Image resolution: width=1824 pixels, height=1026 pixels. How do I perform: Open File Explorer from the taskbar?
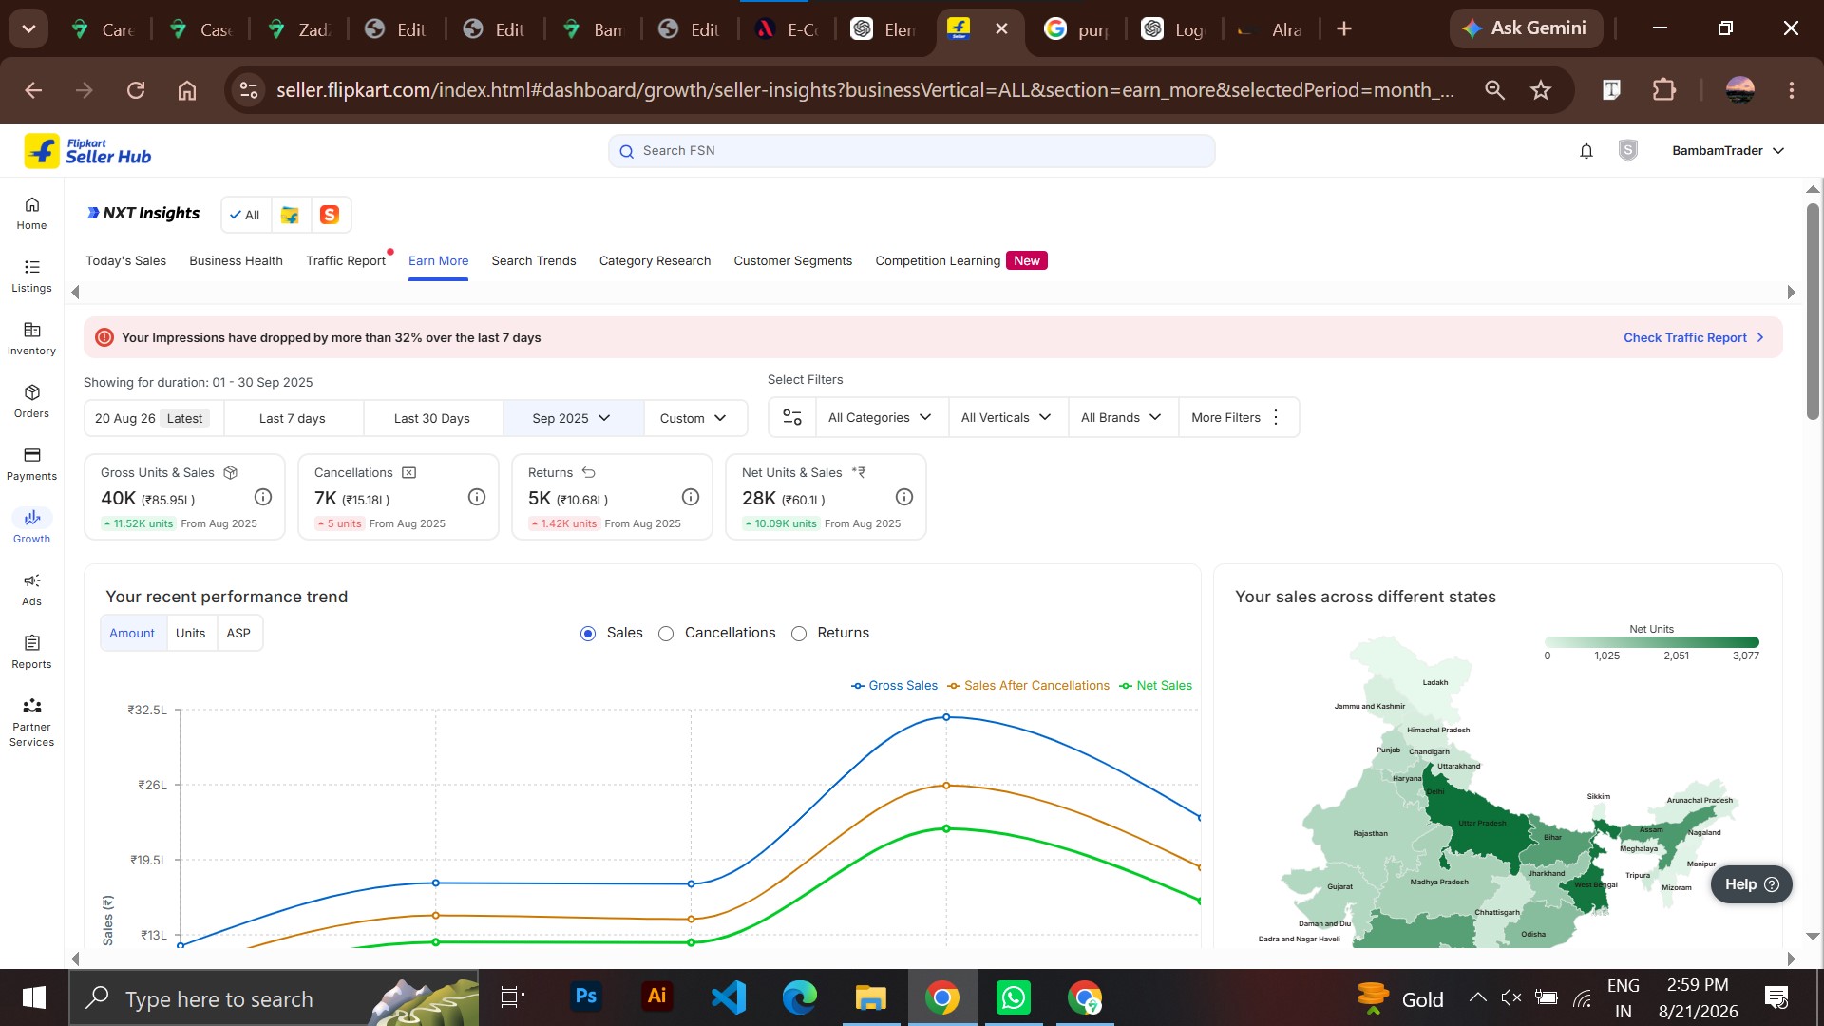[870, 997]
